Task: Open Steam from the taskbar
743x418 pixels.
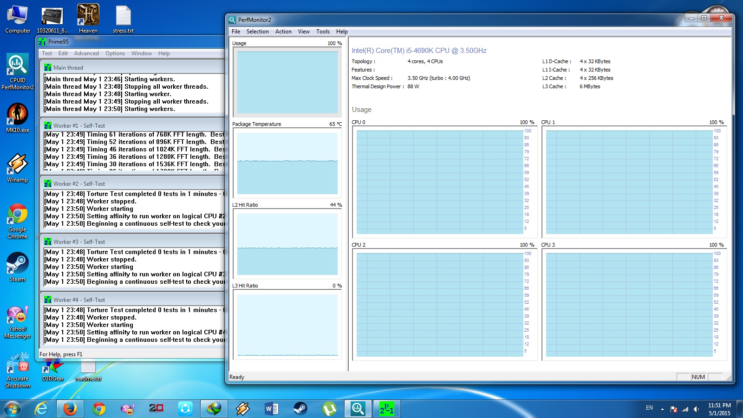Action: [x=300, y=409]
